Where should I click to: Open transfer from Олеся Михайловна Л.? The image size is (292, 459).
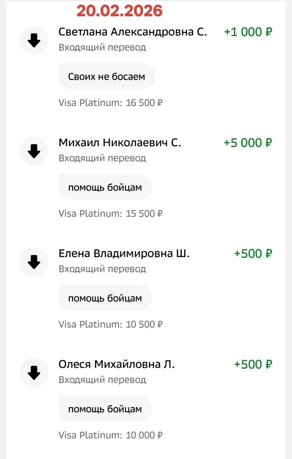tap(116, 364)
